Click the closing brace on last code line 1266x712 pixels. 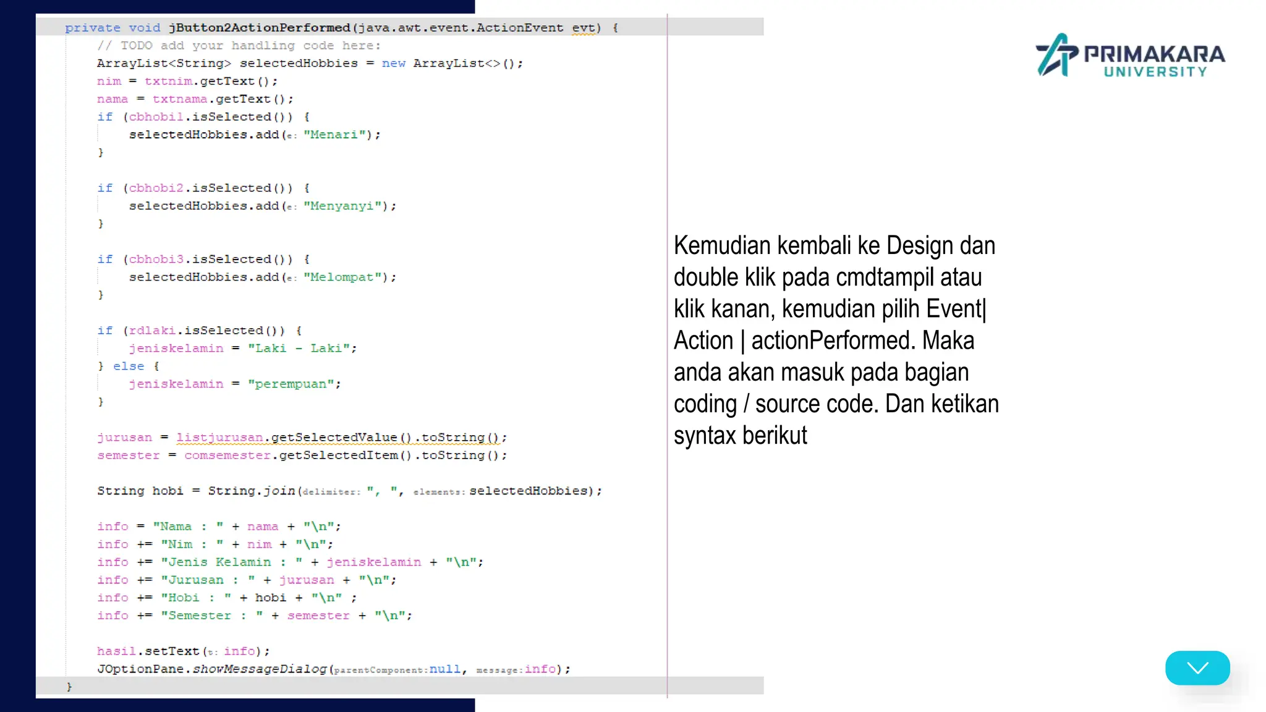(69, 686)
